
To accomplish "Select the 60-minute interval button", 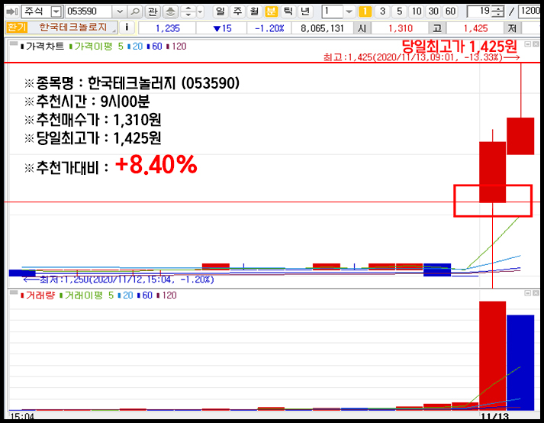I will tap(450, 11).
